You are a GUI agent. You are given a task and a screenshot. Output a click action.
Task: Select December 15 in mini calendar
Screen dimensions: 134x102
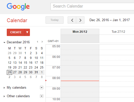(25, 63)
